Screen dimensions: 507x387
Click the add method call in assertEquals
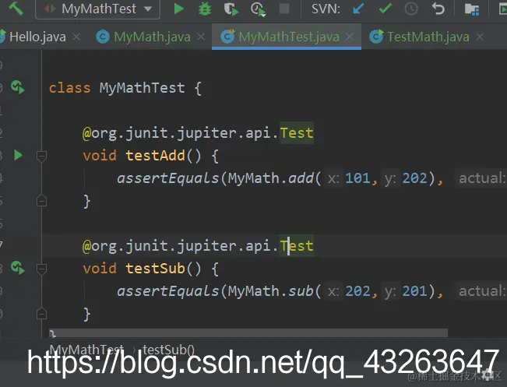[x=301, y=178]
